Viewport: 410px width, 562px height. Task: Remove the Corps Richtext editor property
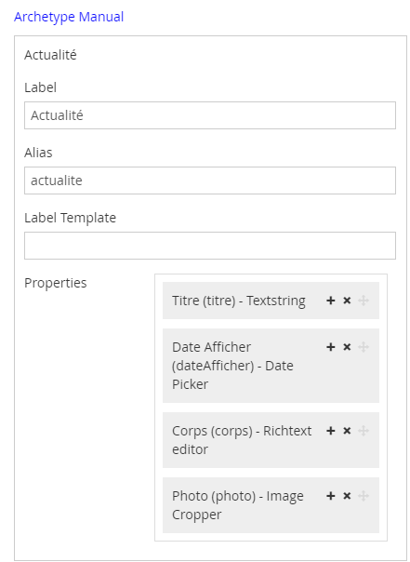[347, 431]
